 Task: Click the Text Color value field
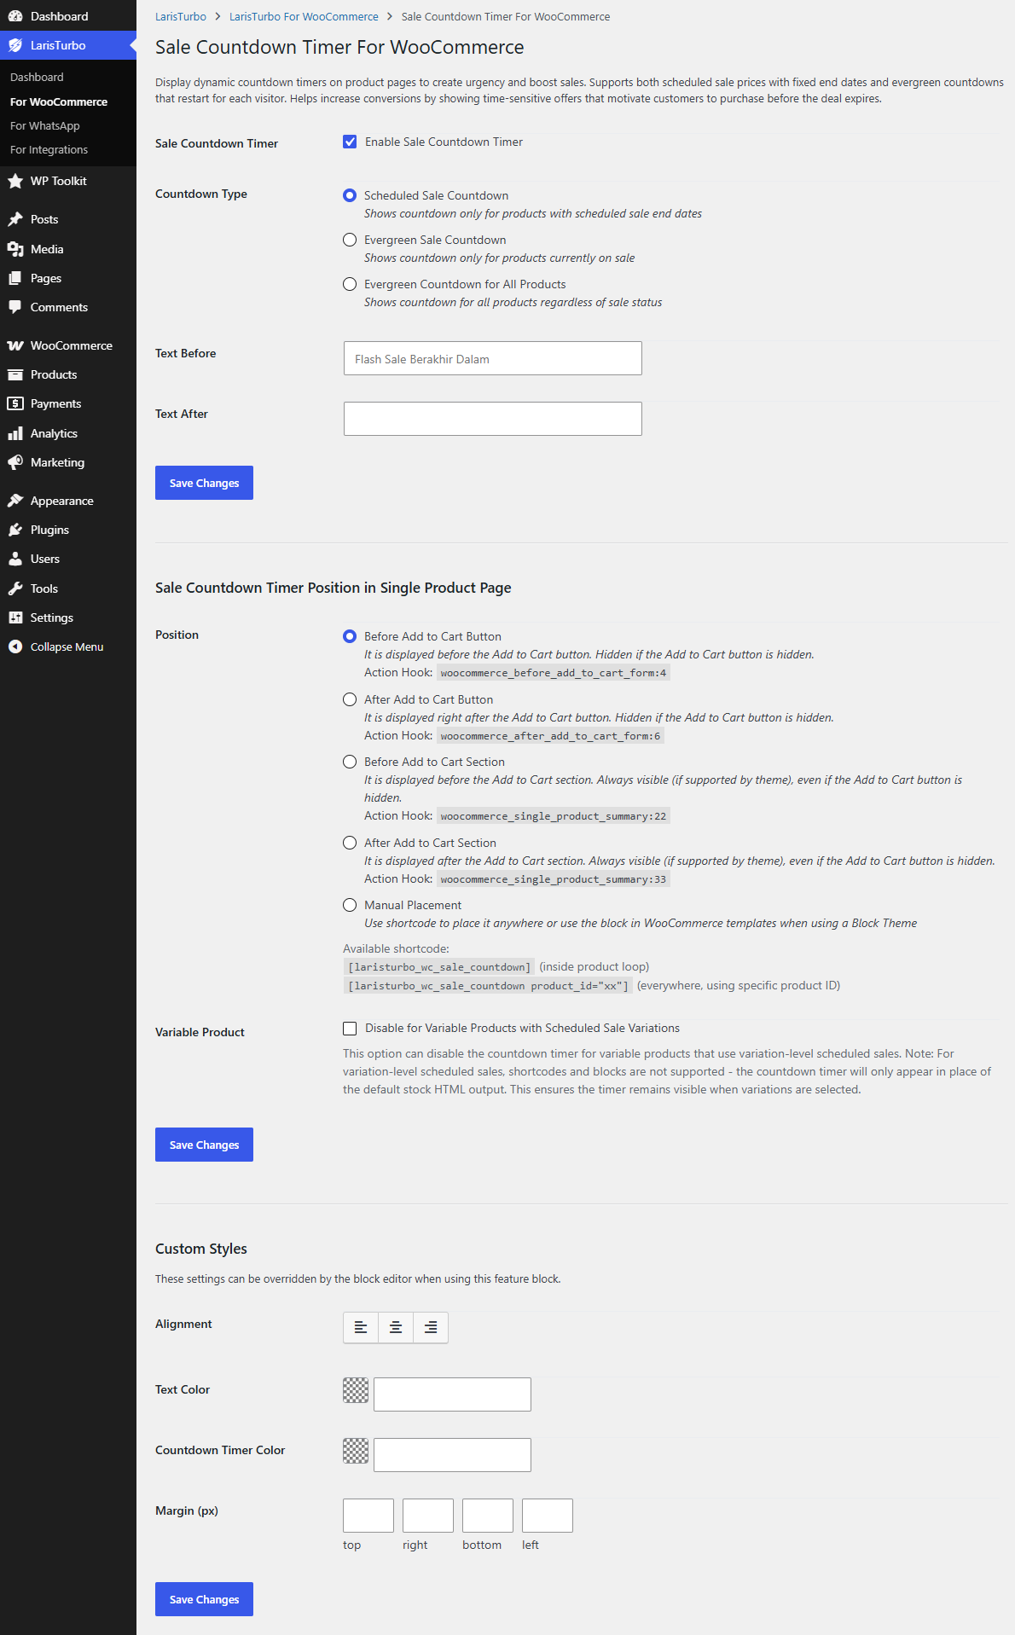pos(452,1394)
